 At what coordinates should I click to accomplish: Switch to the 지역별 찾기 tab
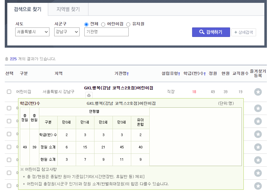point(68,9)
